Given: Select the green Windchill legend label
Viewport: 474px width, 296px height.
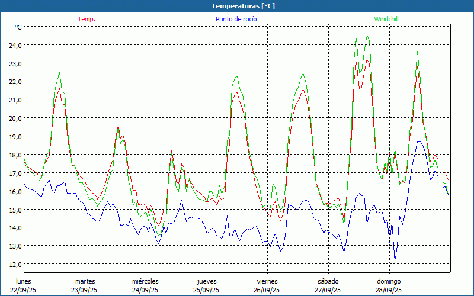Looking at the screenshot, I should 386,19.
